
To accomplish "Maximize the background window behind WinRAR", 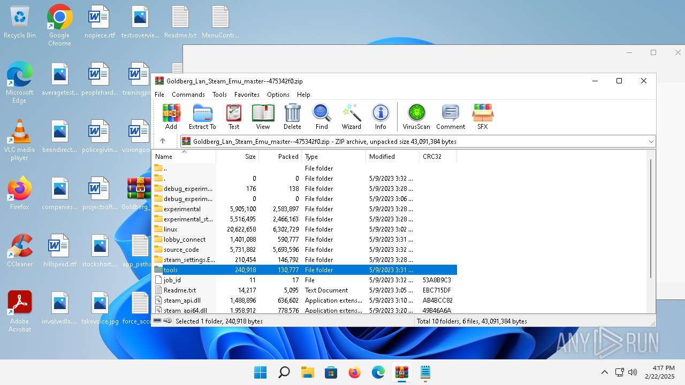I will click(653, 52).
